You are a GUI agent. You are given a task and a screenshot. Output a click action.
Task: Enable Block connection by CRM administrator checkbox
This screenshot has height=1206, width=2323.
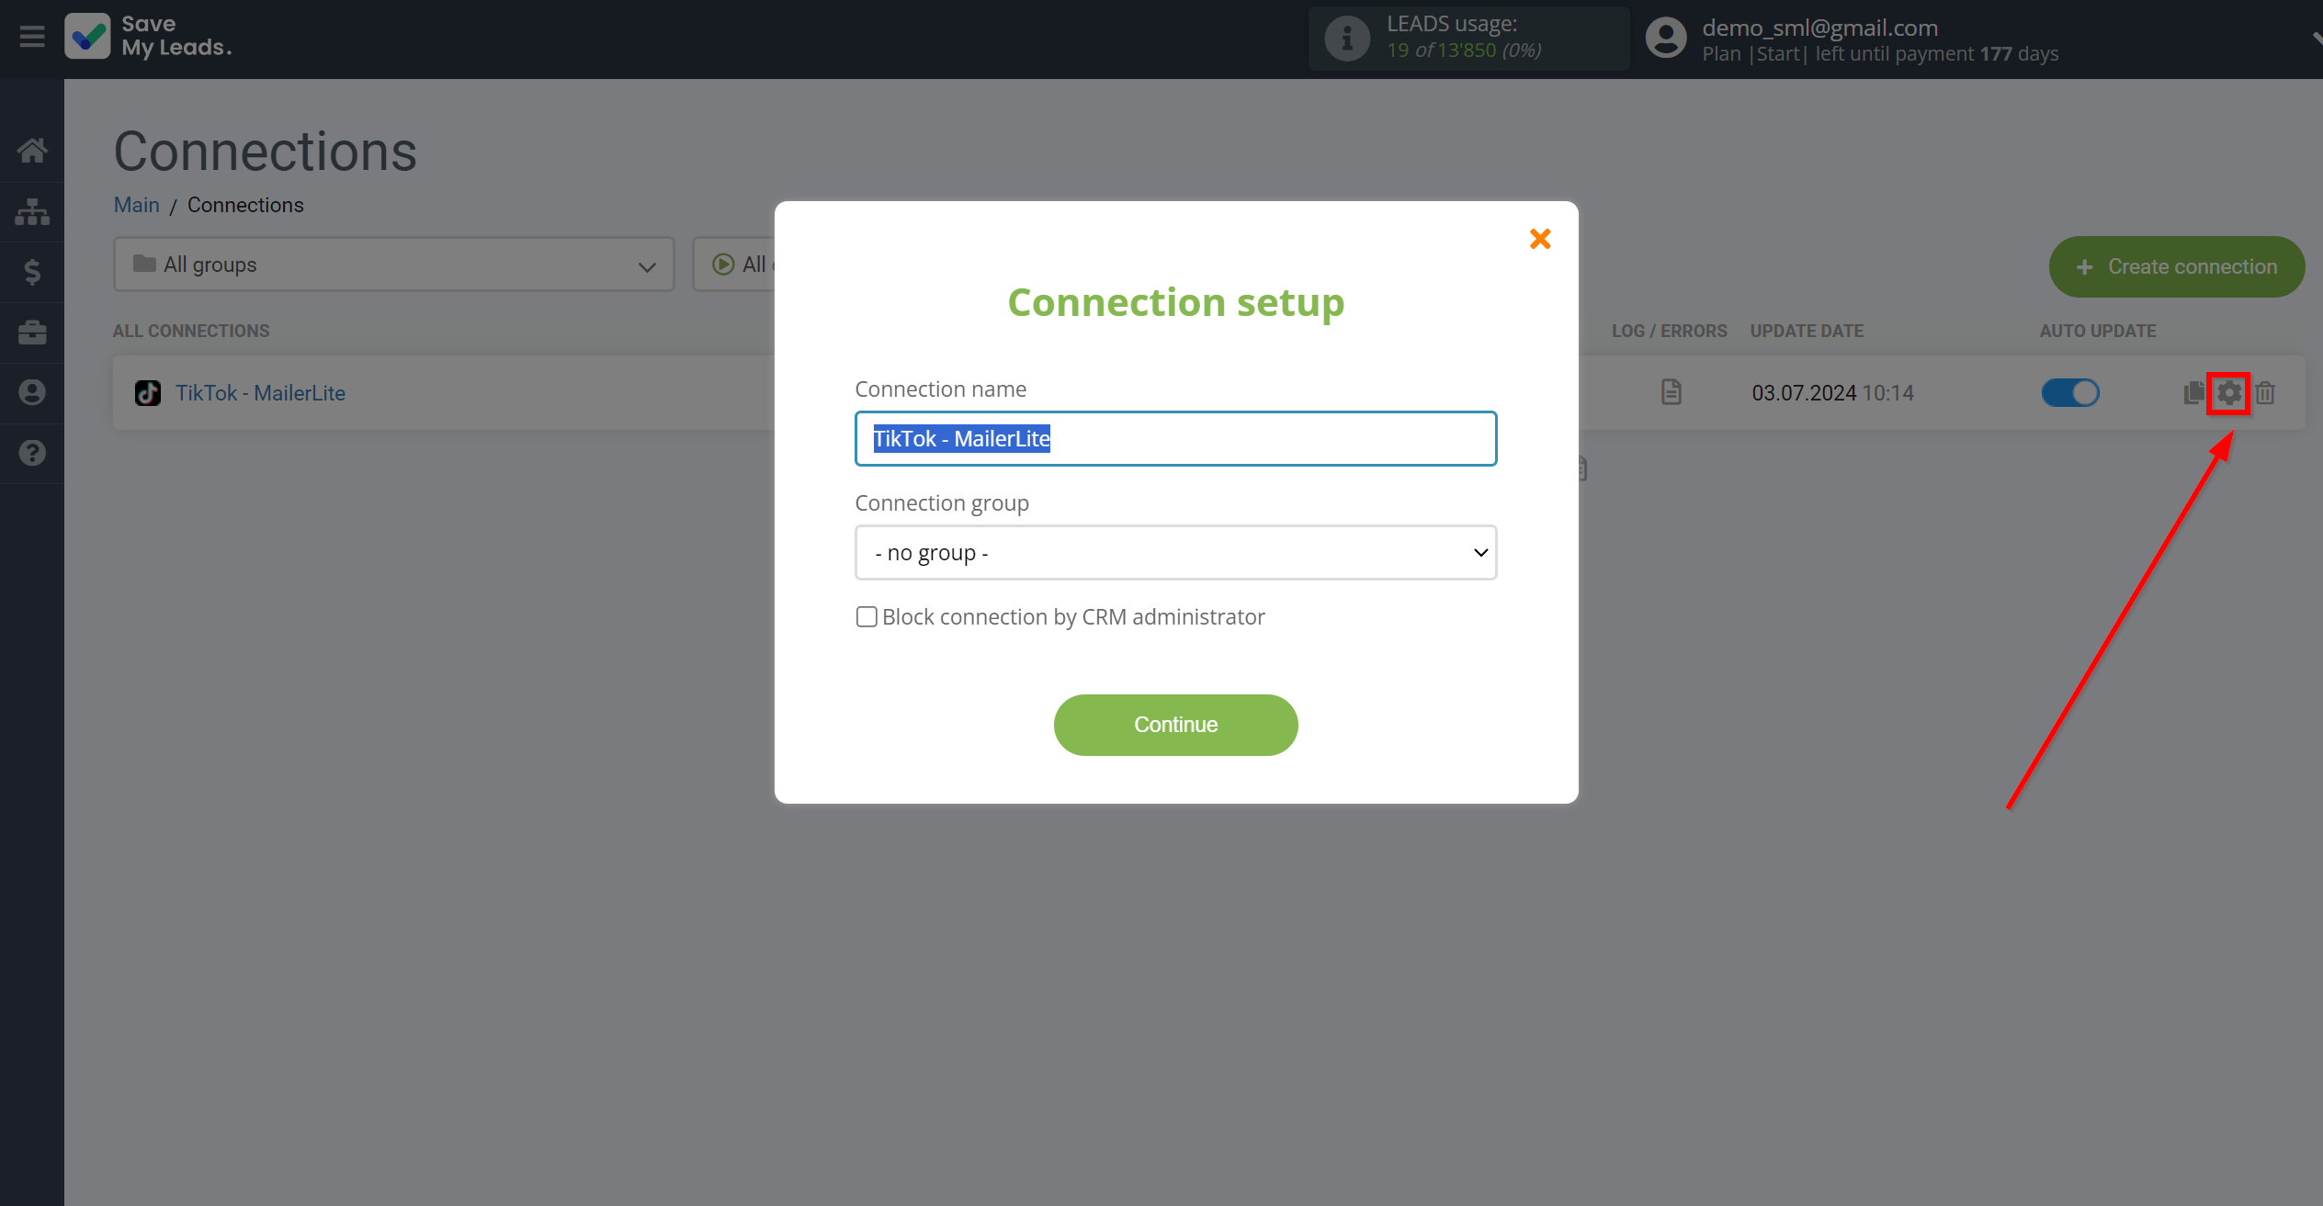867,616
